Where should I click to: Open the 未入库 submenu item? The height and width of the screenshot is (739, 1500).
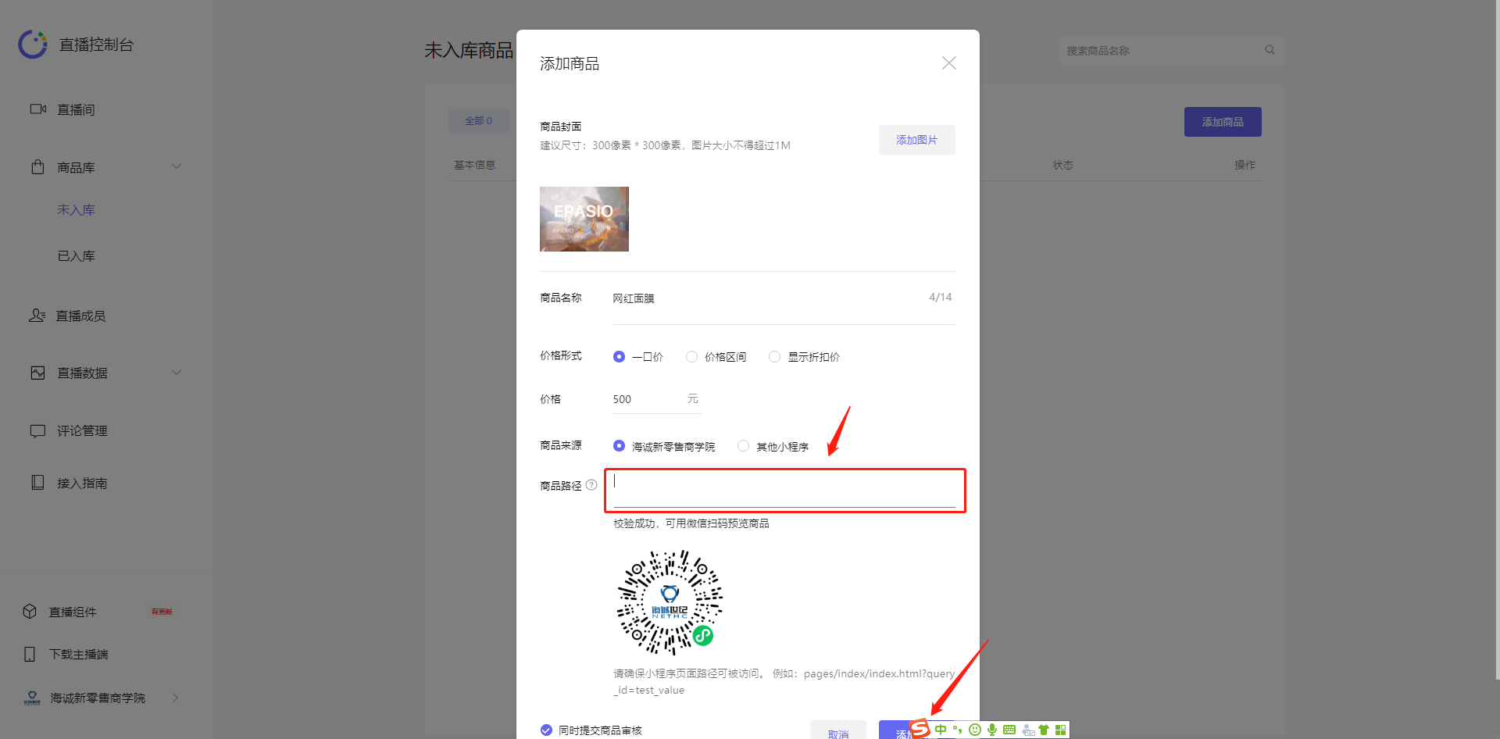(76, 210)
